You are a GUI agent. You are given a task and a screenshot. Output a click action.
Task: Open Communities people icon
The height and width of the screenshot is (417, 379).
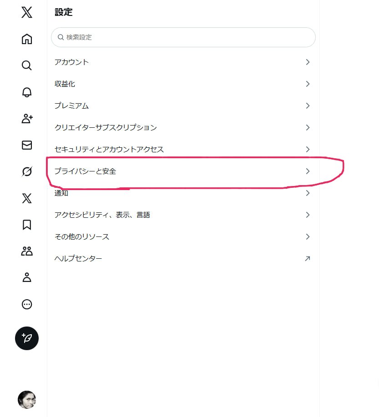coord(27,251)
